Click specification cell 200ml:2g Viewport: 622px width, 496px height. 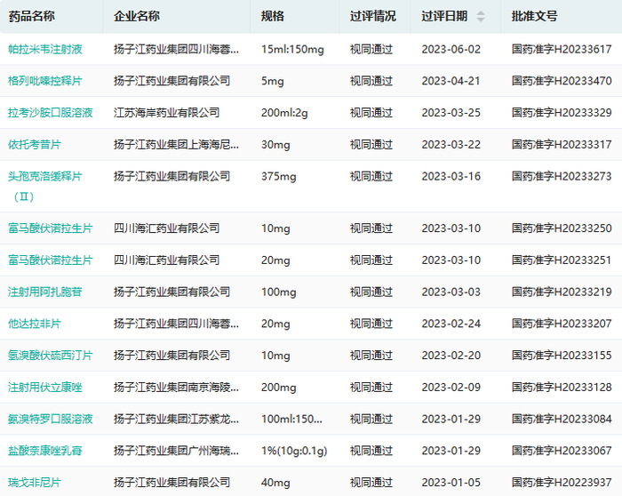pos(284,113)
